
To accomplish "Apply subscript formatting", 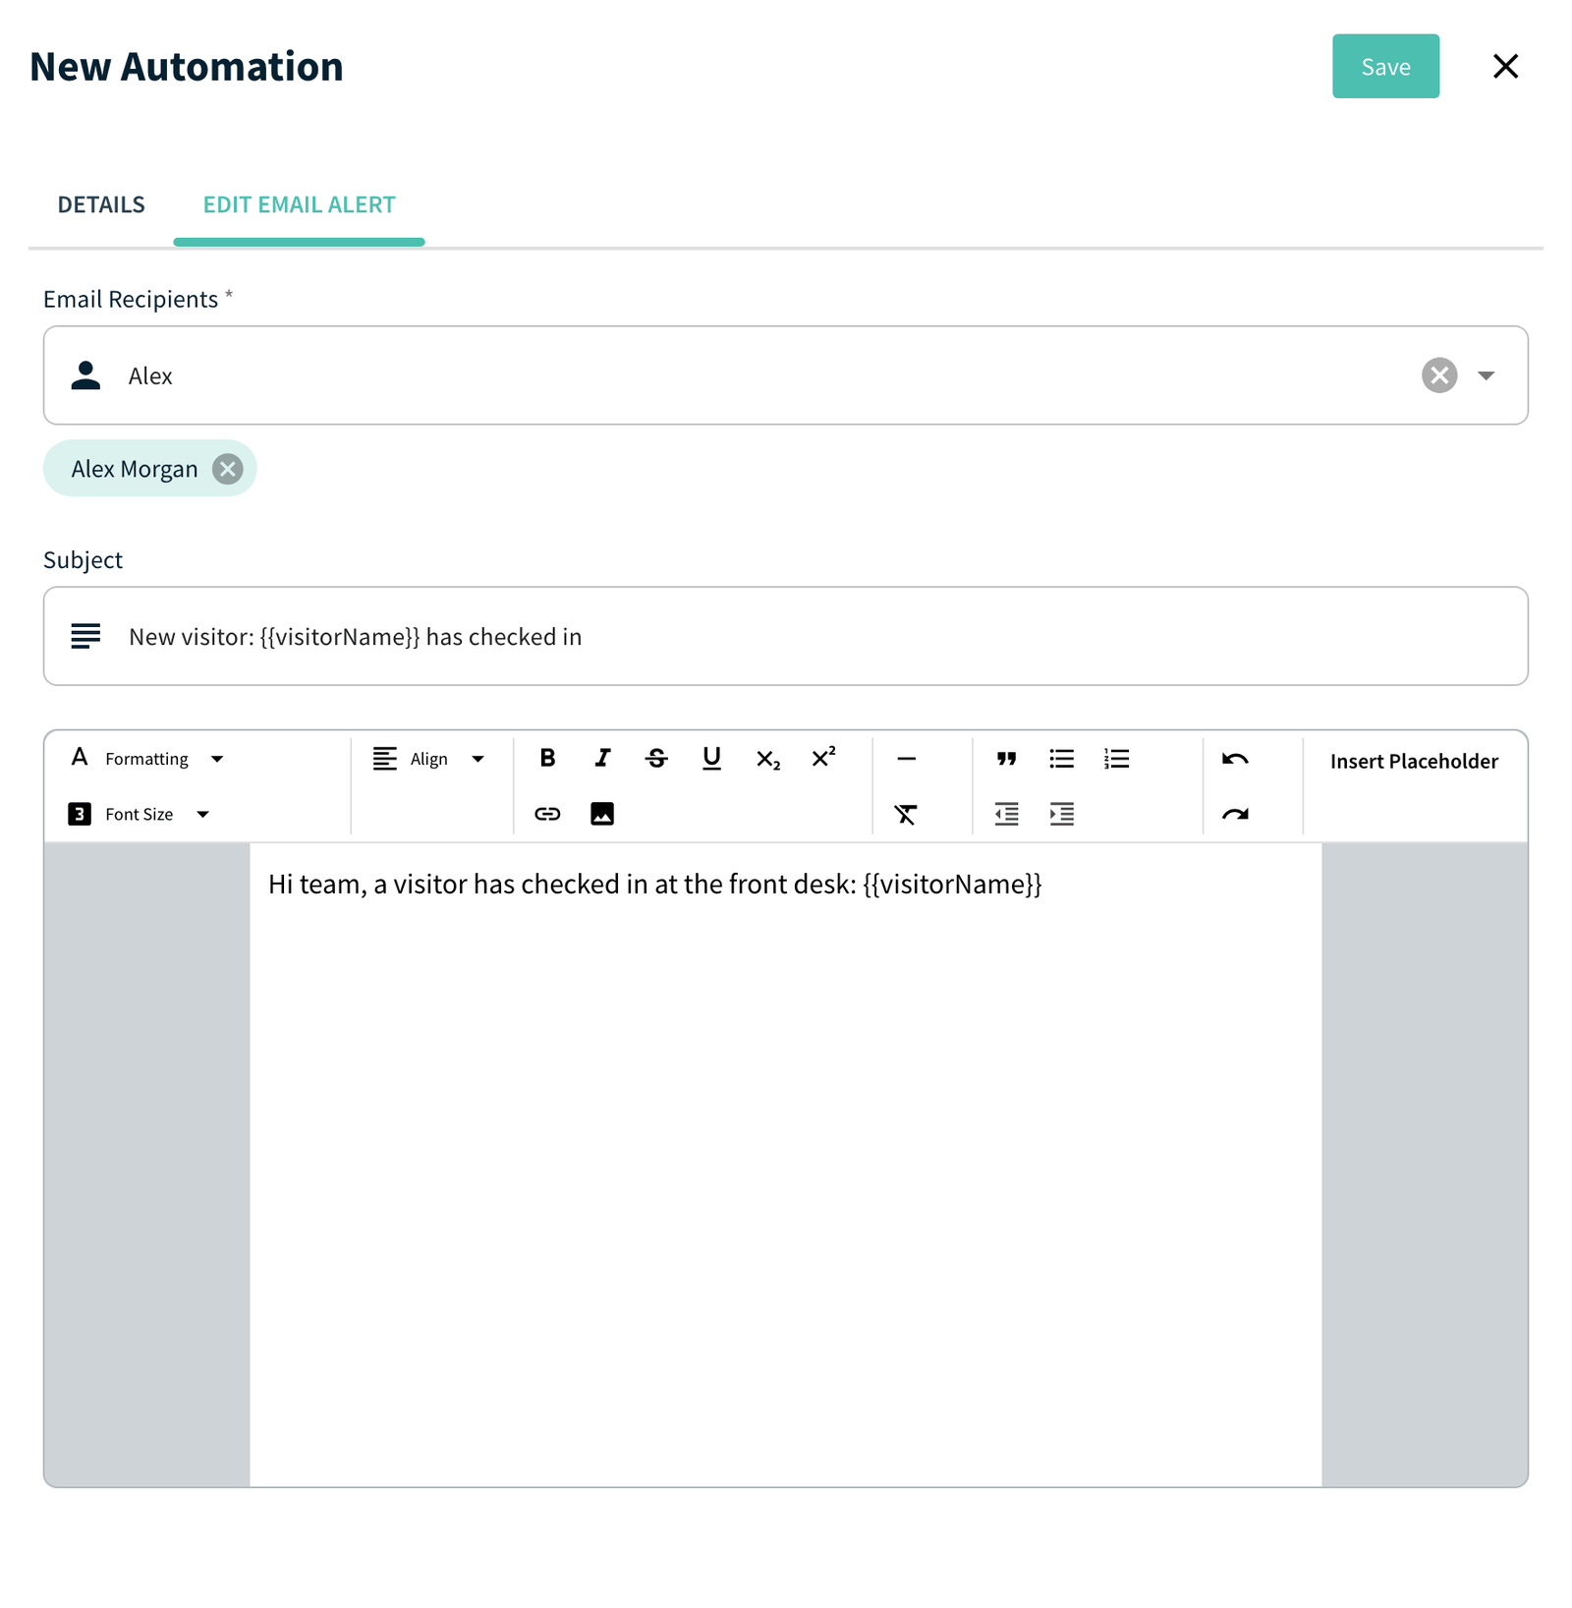I will [767, 759].
